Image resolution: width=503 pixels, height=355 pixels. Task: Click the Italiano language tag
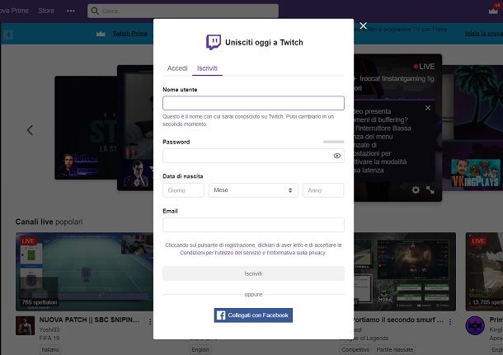click(x=50, y=349)
